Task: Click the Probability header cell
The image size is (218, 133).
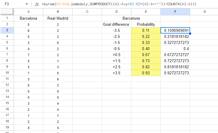Action: point(146,24)
